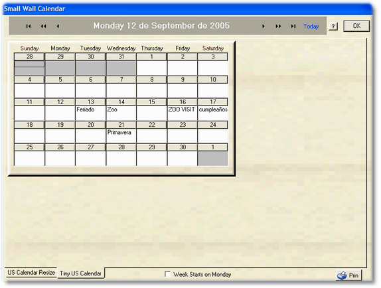The image size is (381, 288).
Task: Click the Friday column heading
Action: pos(183,48)
